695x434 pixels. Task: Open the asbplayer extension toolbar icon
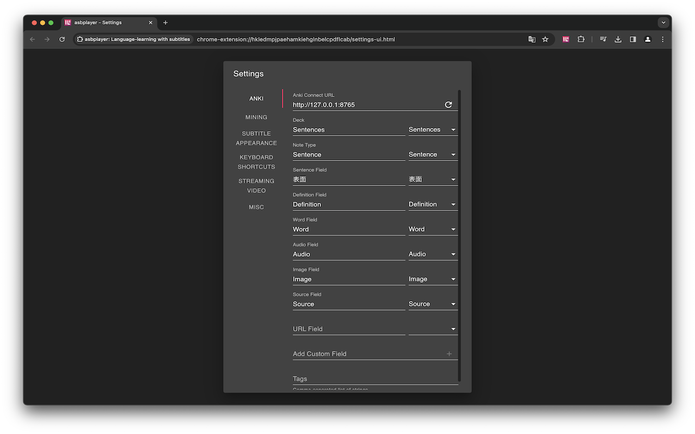(566, 39)
